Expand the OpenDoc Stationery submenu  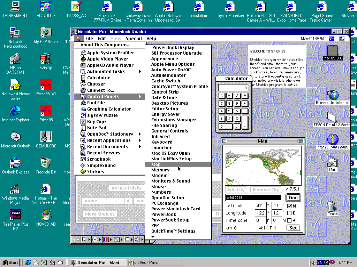pos(139,134)
